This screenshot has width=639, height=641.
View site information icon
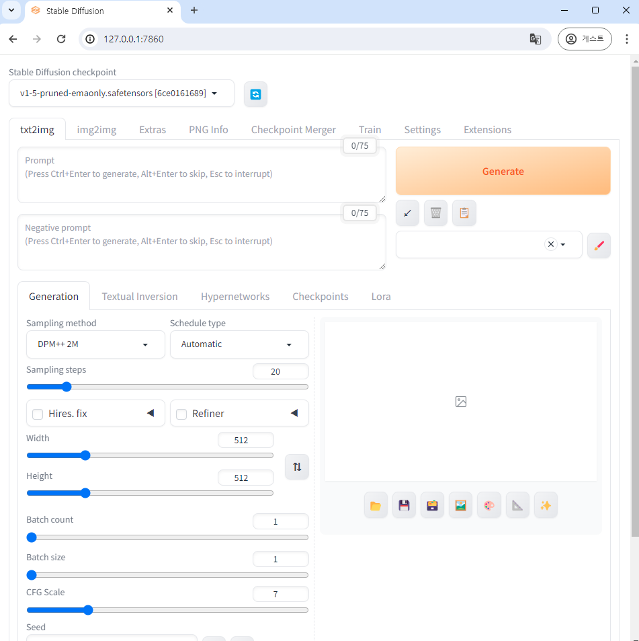pos(90,39)
